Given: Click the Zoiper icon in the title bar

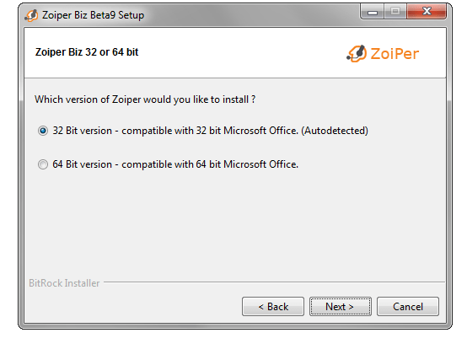Looking at the screenshot, I should (31, 15).
